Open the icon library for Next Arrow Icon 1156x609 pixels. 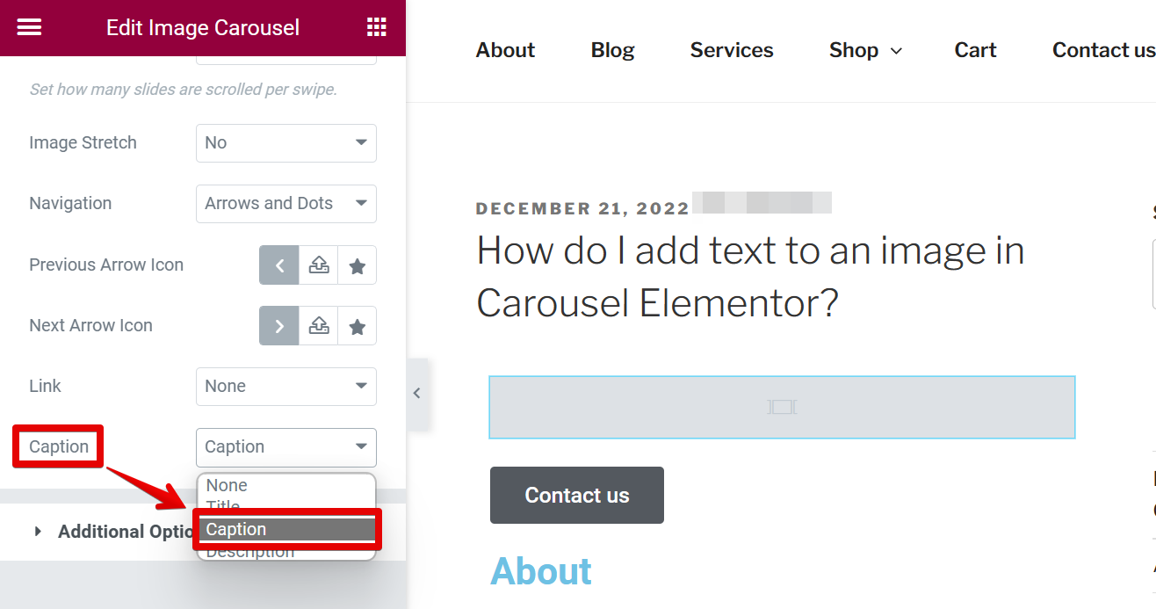[x=357, y=325]
